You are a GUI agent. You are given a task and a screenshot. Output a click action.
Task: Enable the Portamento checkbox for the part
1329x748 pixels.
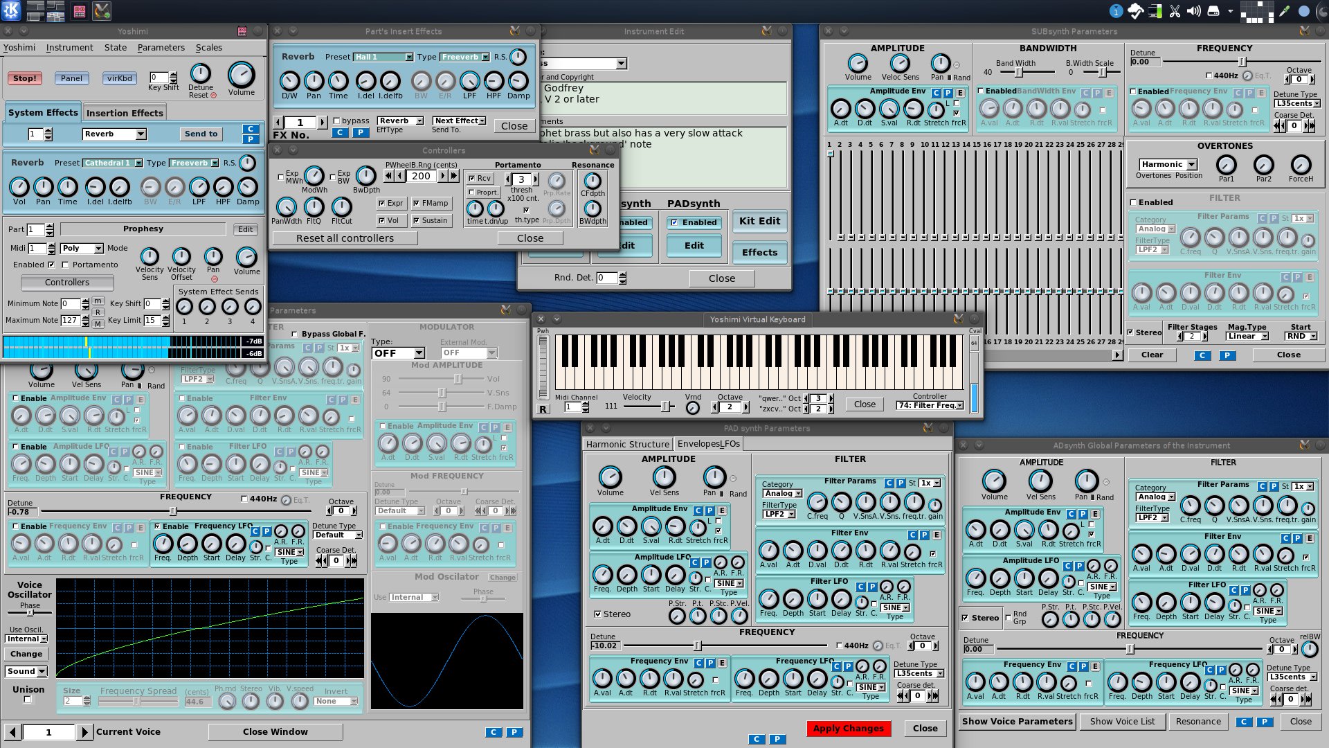pyautogui.click(x=66, y=265)
